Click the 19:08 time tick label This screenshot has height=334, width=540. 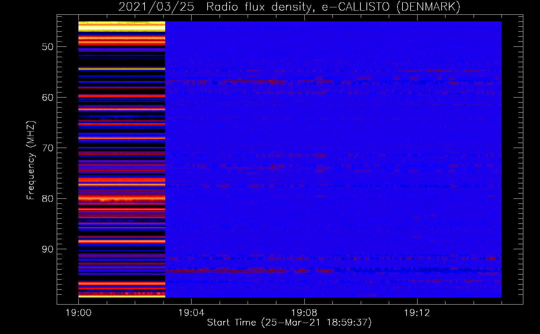(x=304, y=313)
